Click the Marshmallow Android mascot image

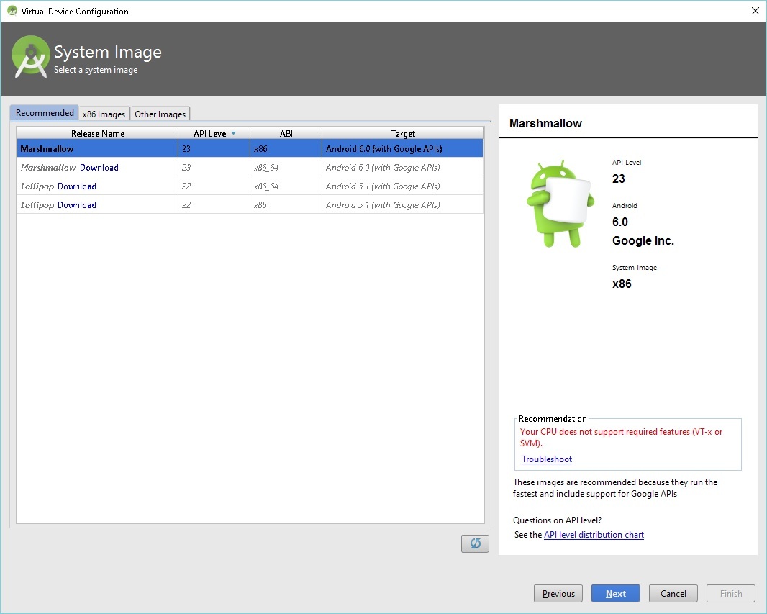(x=560, y=203)
